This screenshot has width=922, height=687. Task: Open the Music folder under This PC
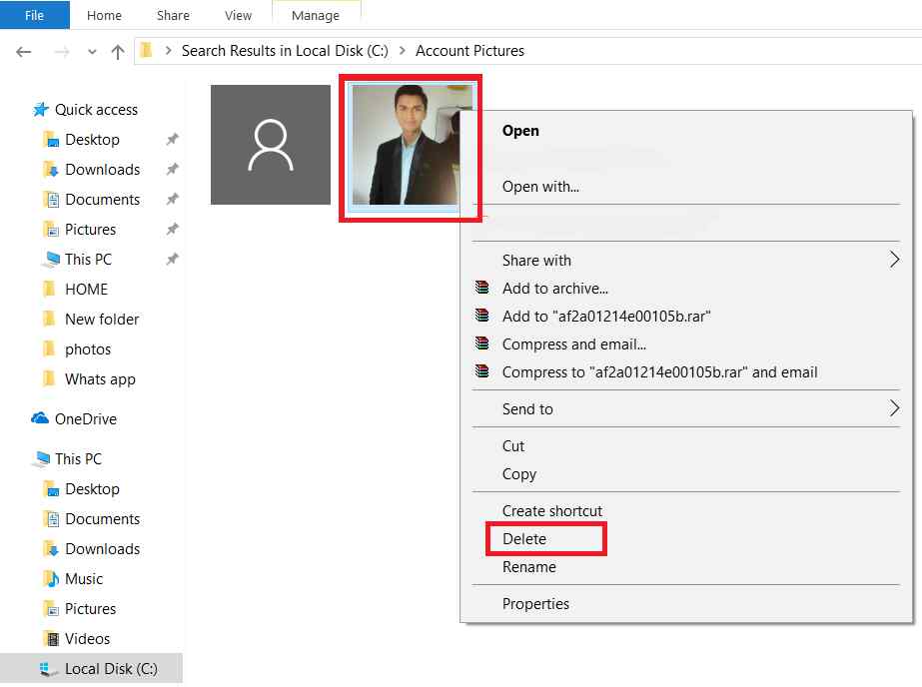[84, 578]
